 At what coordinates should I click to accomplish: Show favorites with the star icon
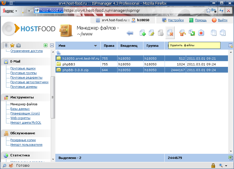(x=12, y=45)
